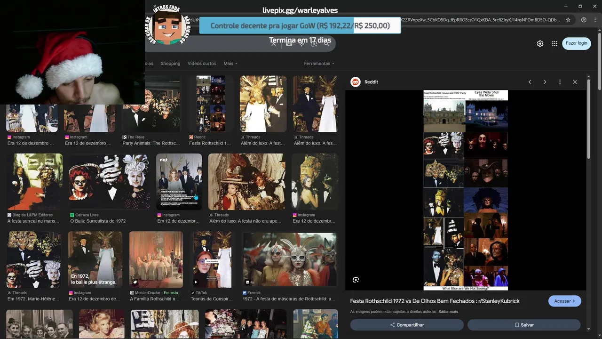Click the magnifier search icon
This screenshot has height=339, width=602.
(x=327, y=44)
